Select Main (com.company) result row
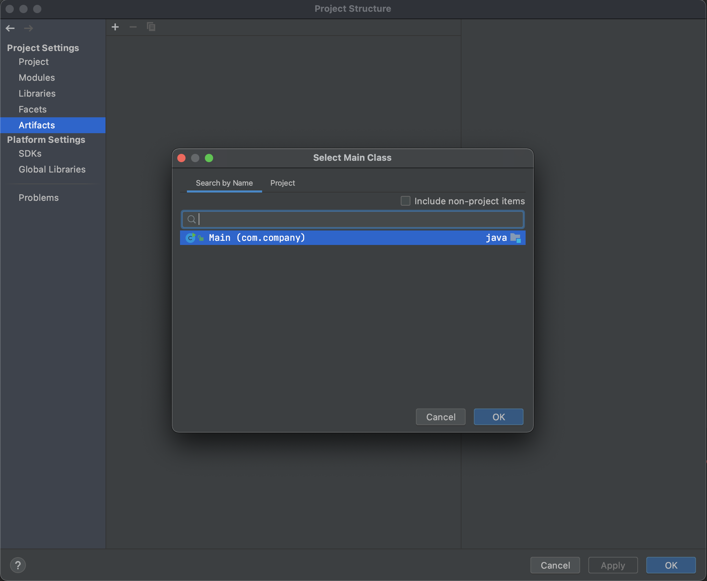Viewport: 707px width, 581px height. pos(345,238)
